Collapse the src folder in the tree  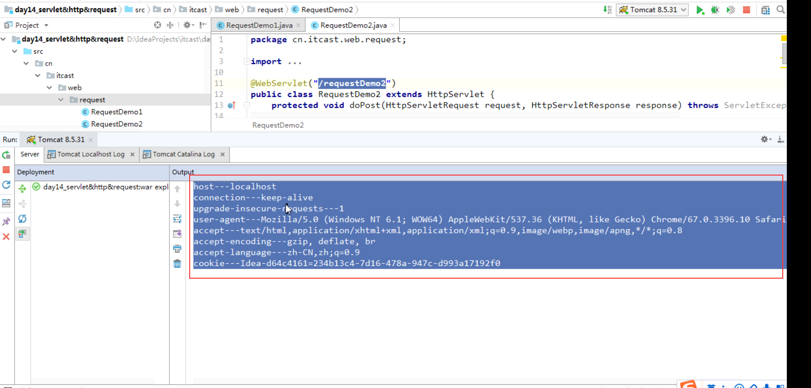15,51
